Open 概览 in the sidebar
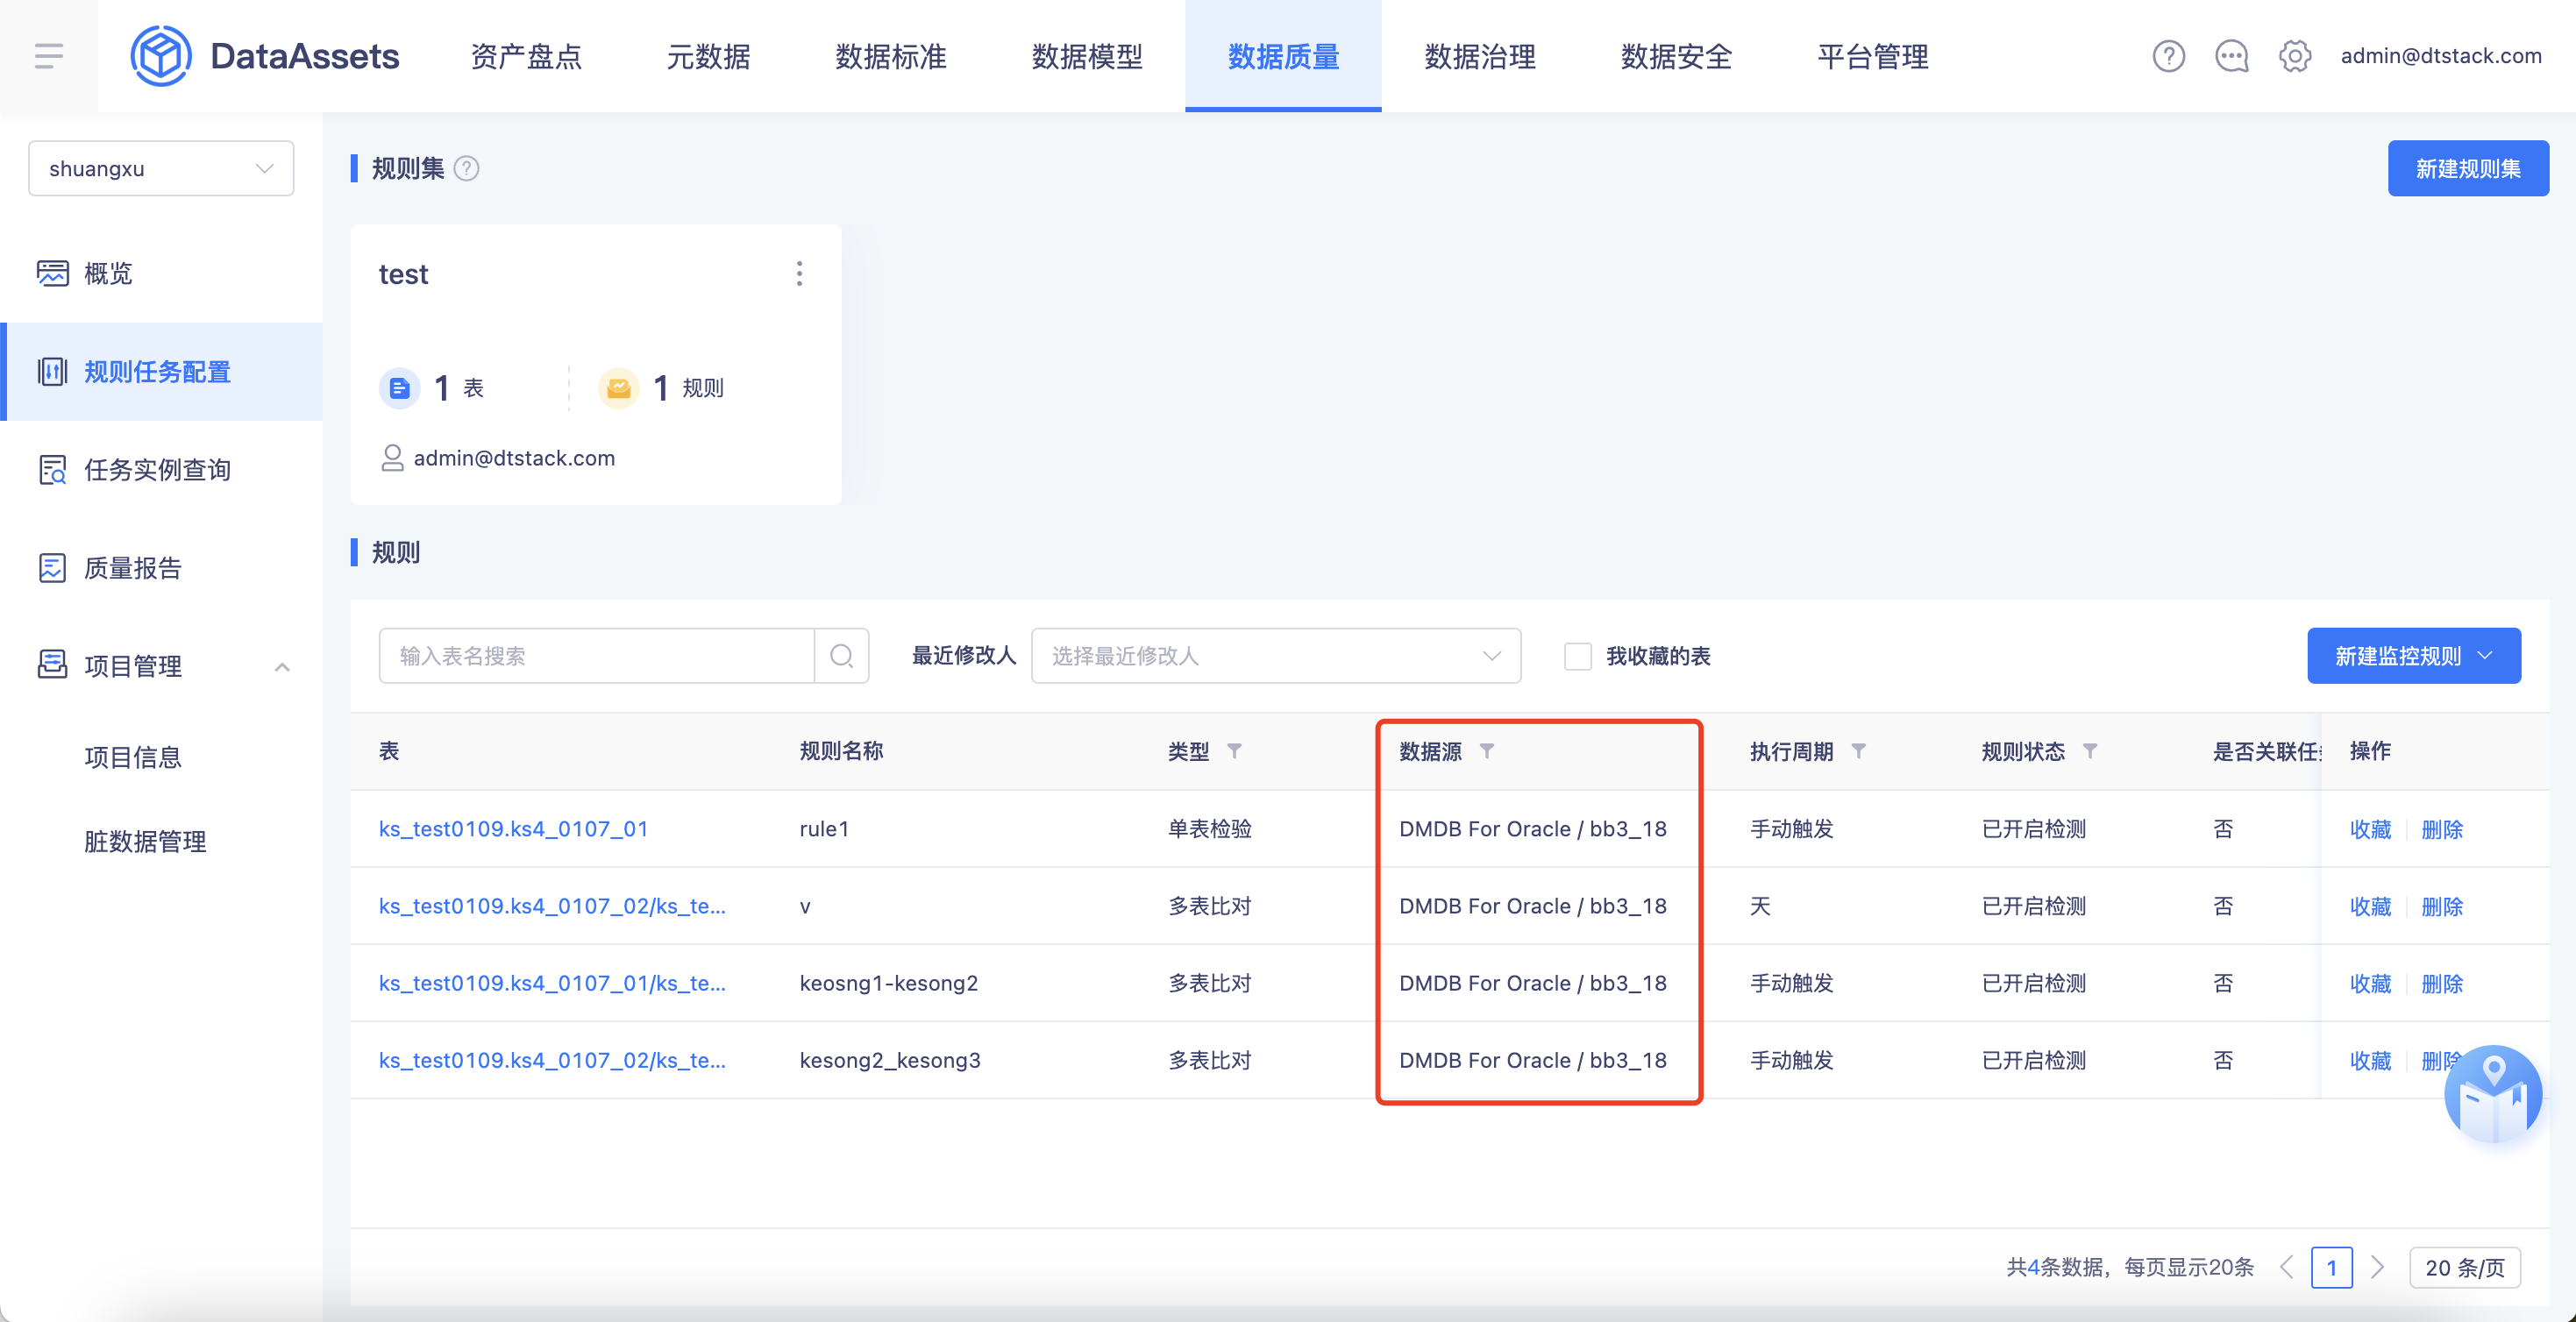2576x1322 pixels. click(161, 273)
